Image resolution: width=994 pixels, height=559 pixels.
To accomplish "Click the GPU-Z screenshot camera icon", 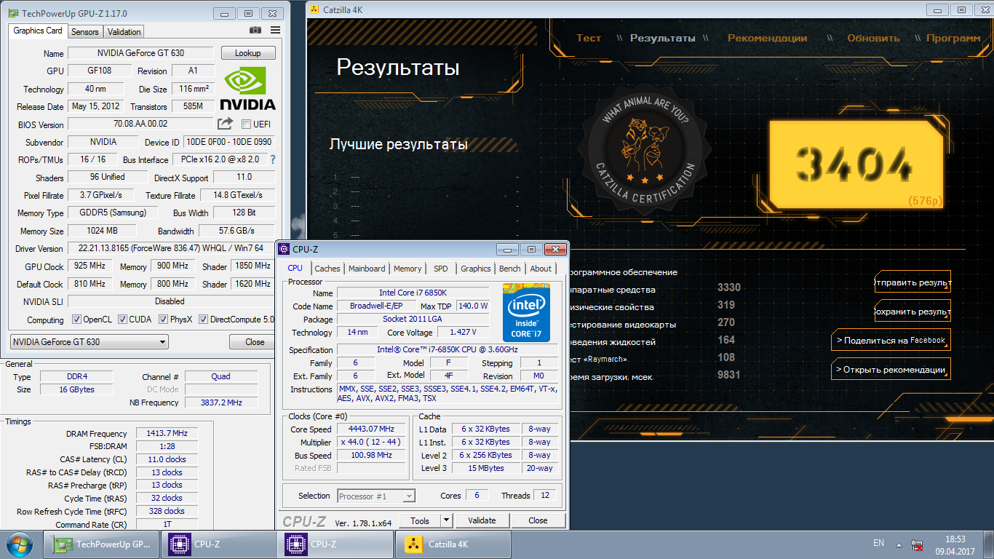I will [255, 30].
